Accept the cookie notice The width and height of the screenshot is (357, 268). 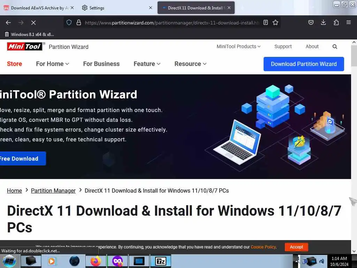click(296, 247)
